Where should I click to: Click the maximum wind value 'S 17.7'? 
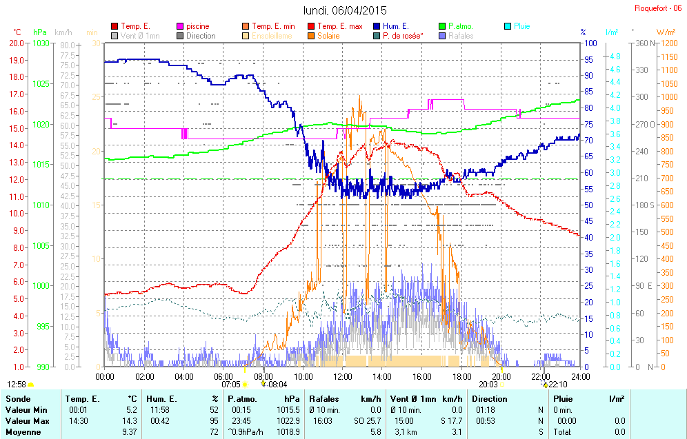pyautogui.click(x=452, y=421)
